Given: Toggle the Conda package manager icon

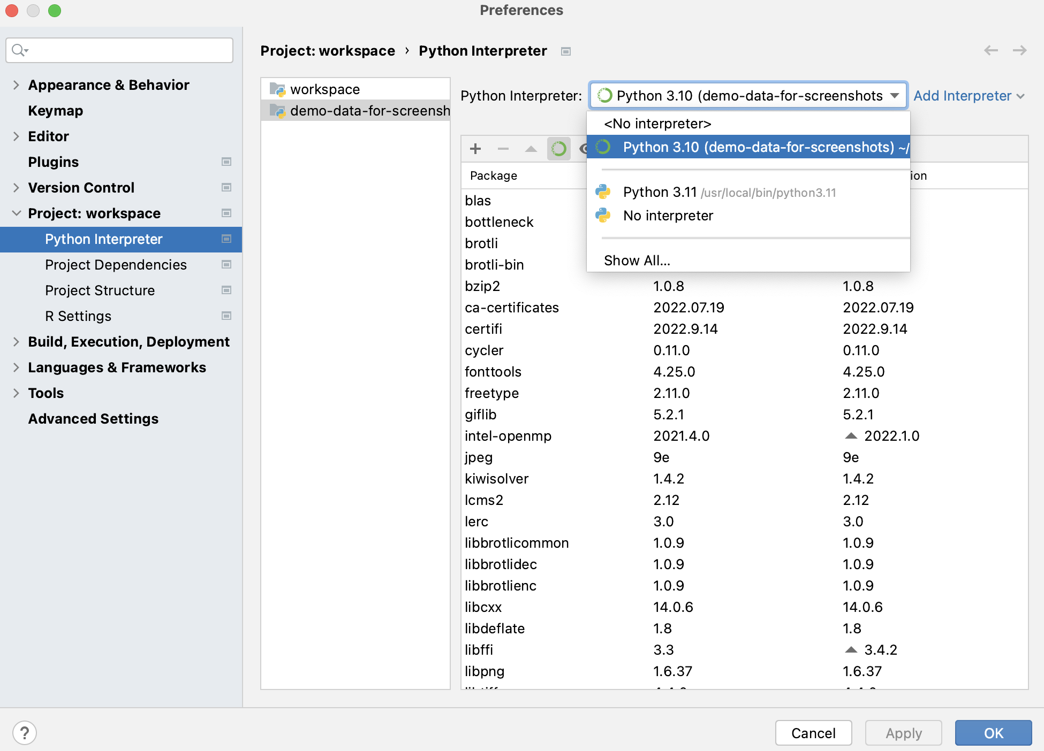Looking at the screenshot, I should [558, 149].
